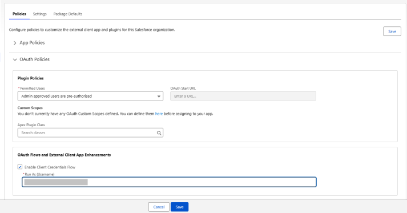Click the Run As (Username) field
This screenshot has width=407, height=213.
tap(169, 182)
